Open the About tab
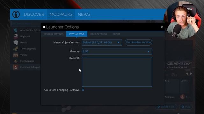This screenshot has width=204, height=114. tap(116, 34)
